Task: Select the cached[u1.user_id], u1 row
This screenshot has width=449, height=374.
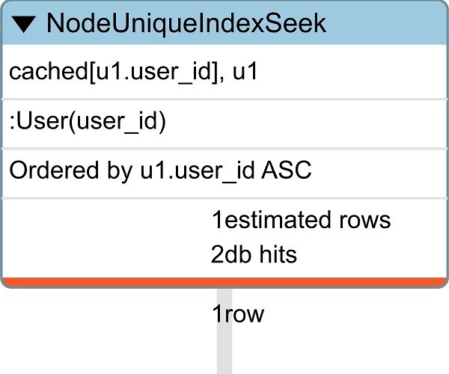Action: (x=224, y=72)
